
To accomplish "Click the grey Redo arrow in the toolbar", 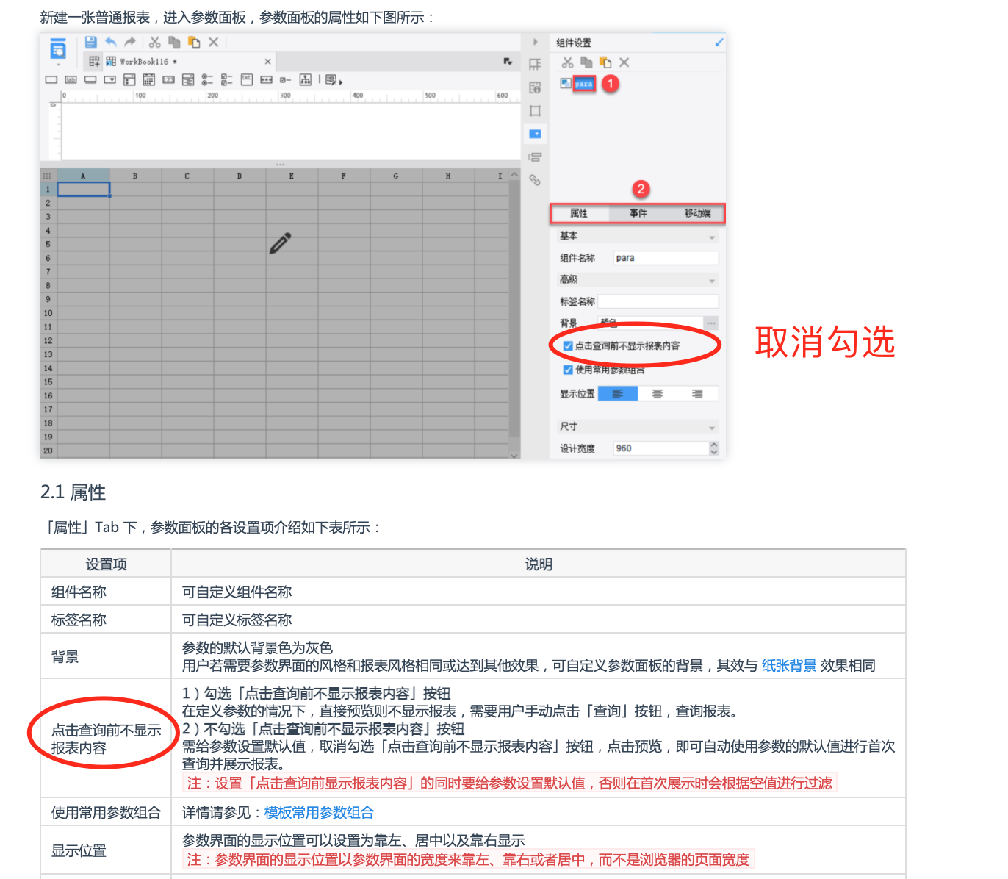I will (130, 42).
